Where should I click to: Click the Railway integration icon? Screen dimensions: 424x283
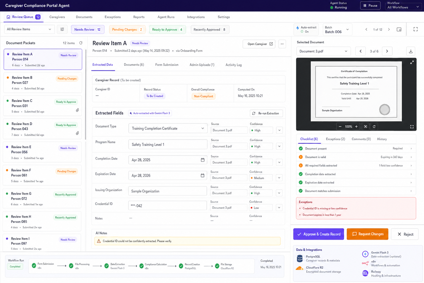click(x=365, y=273)
